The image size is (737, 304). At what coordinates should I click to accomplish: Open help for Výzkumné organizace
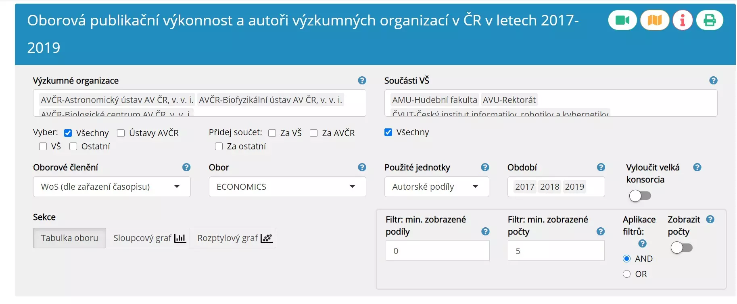(362, 80)
